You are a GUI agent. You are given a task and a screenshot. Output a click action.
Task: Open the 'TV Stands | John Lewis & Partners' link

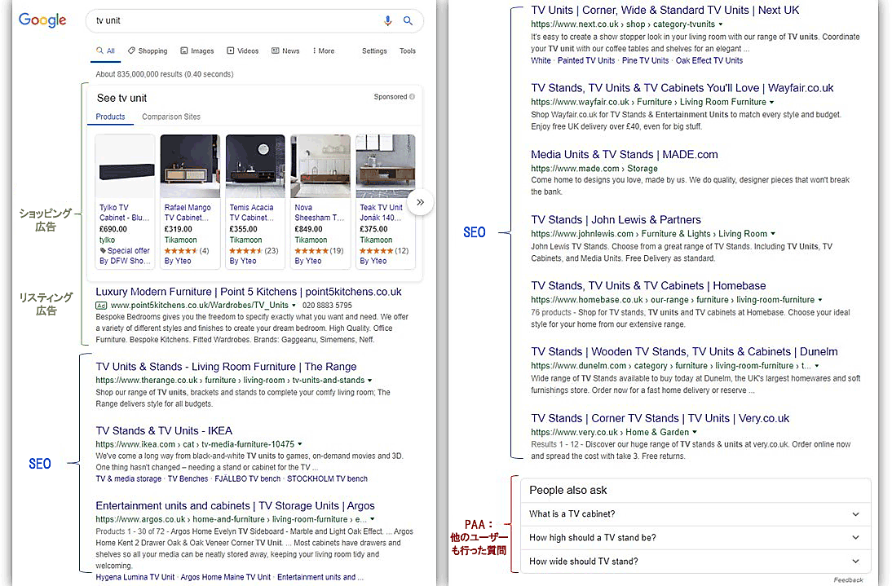616,220
